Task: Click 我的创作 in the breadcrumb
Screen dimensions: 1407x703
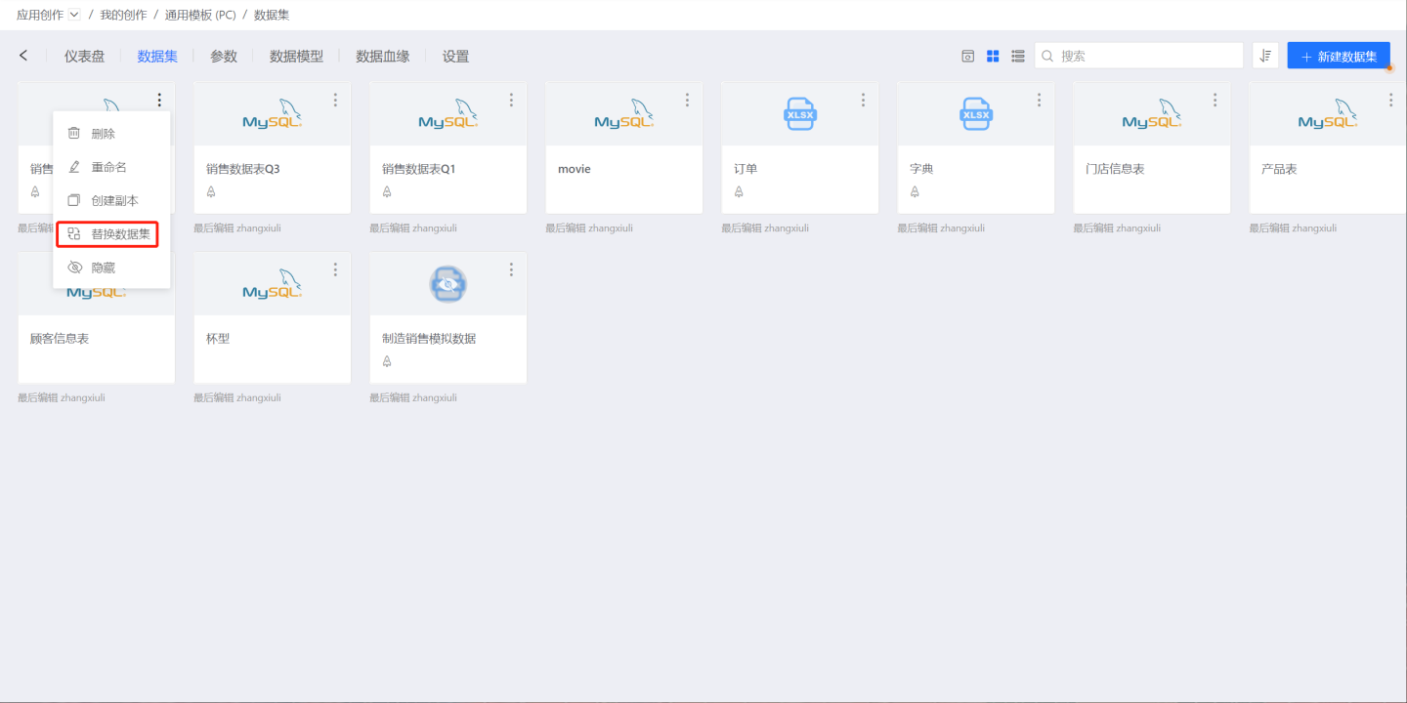Action: (x=124, y=15)
